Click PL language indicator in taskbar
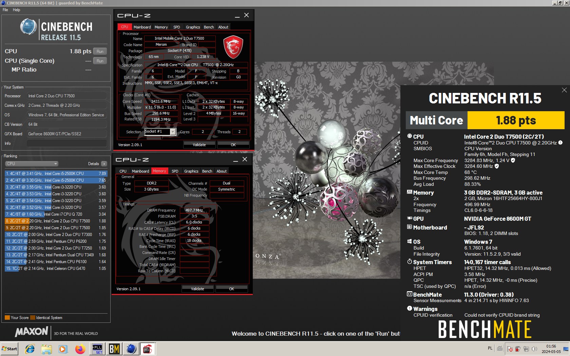The width and height of the screenshot is (570, 356). (x=490, y=348)
